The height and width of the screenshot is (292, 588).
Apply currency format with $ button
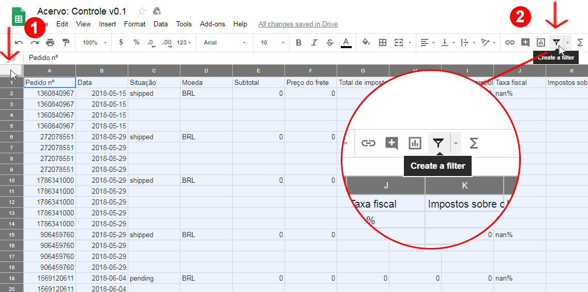pos(121,42)
